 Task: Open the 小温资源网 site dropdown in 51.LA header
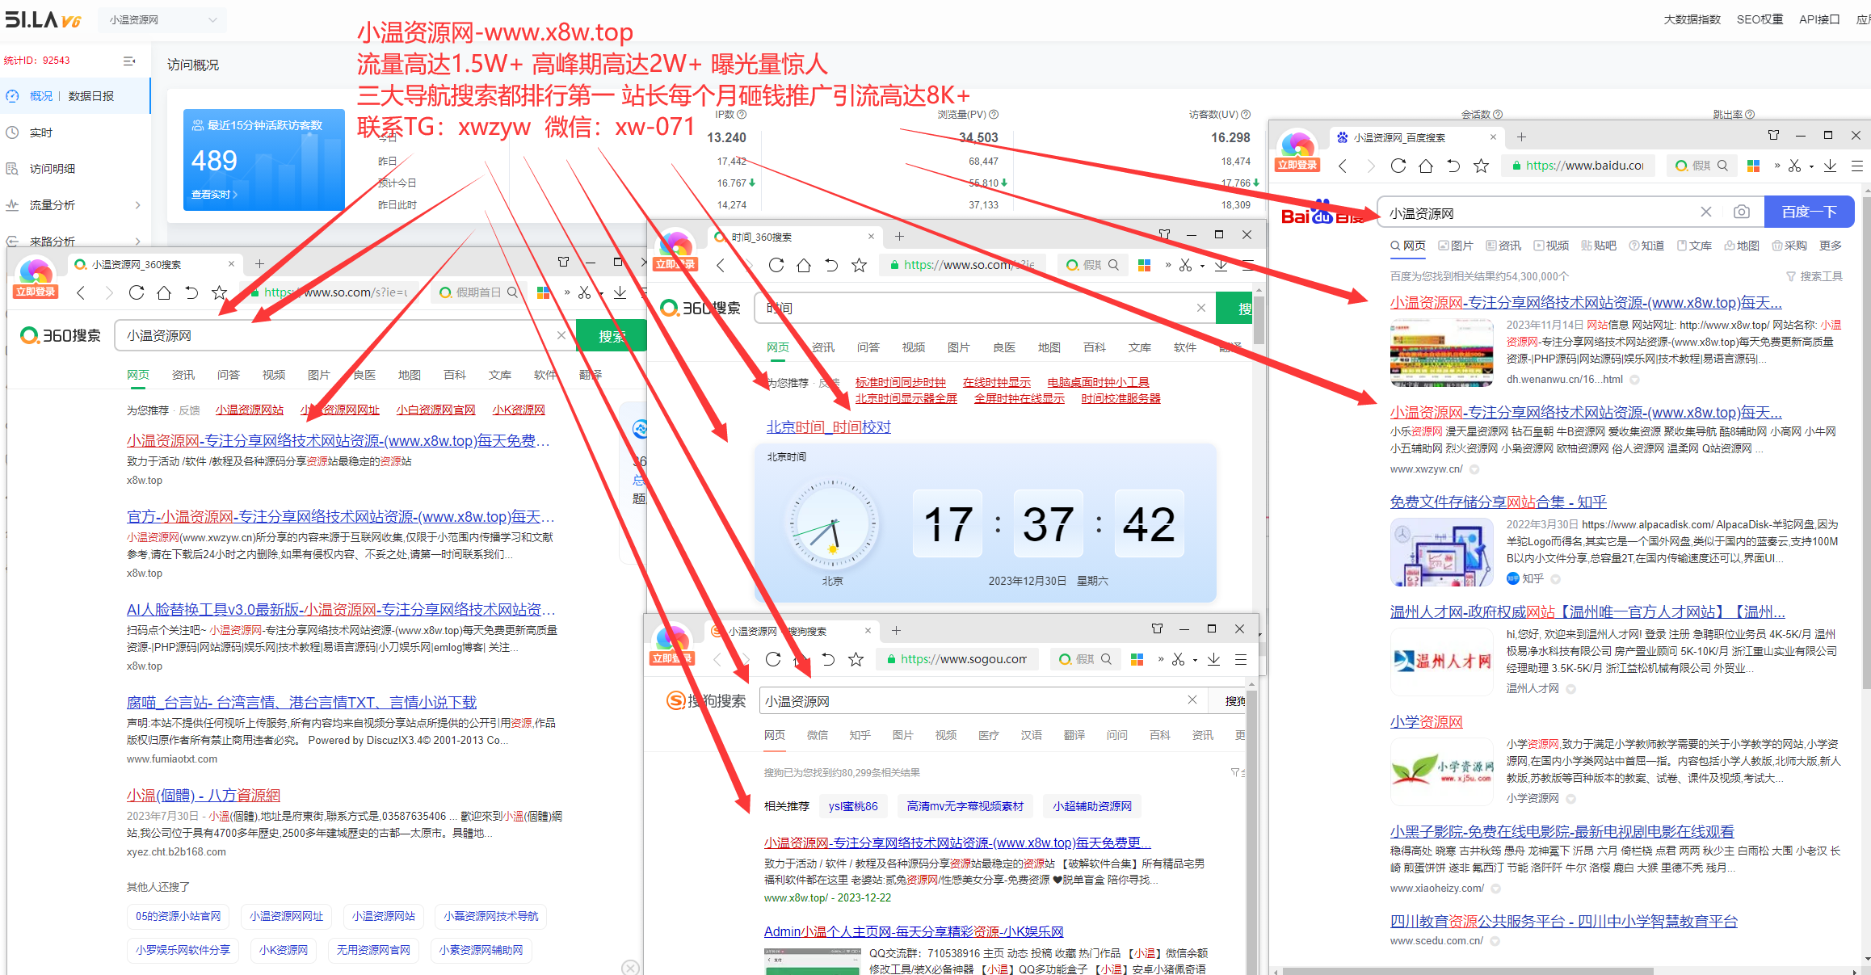pyautogui.click(x=162, y=20)
